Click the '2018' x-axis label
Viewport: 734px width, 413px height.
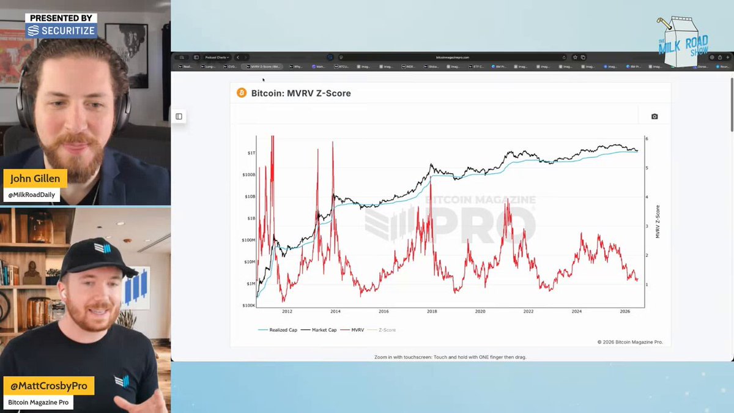pos(432,311)
